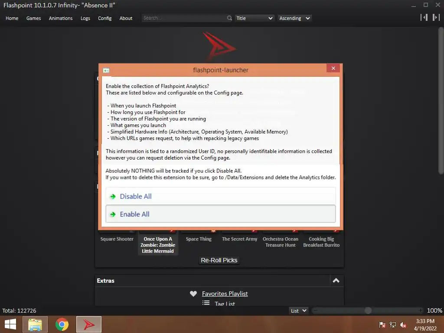Click Re-Roll Picks button

tap(219, 260)
